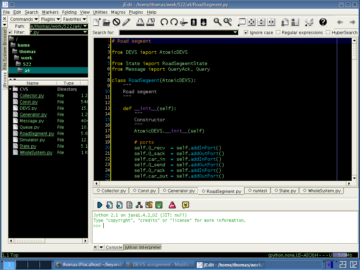This screenshot has height=270, width=360.
Task: Enable the HyperSearch checkbox
Action: [x=328, y=32]
